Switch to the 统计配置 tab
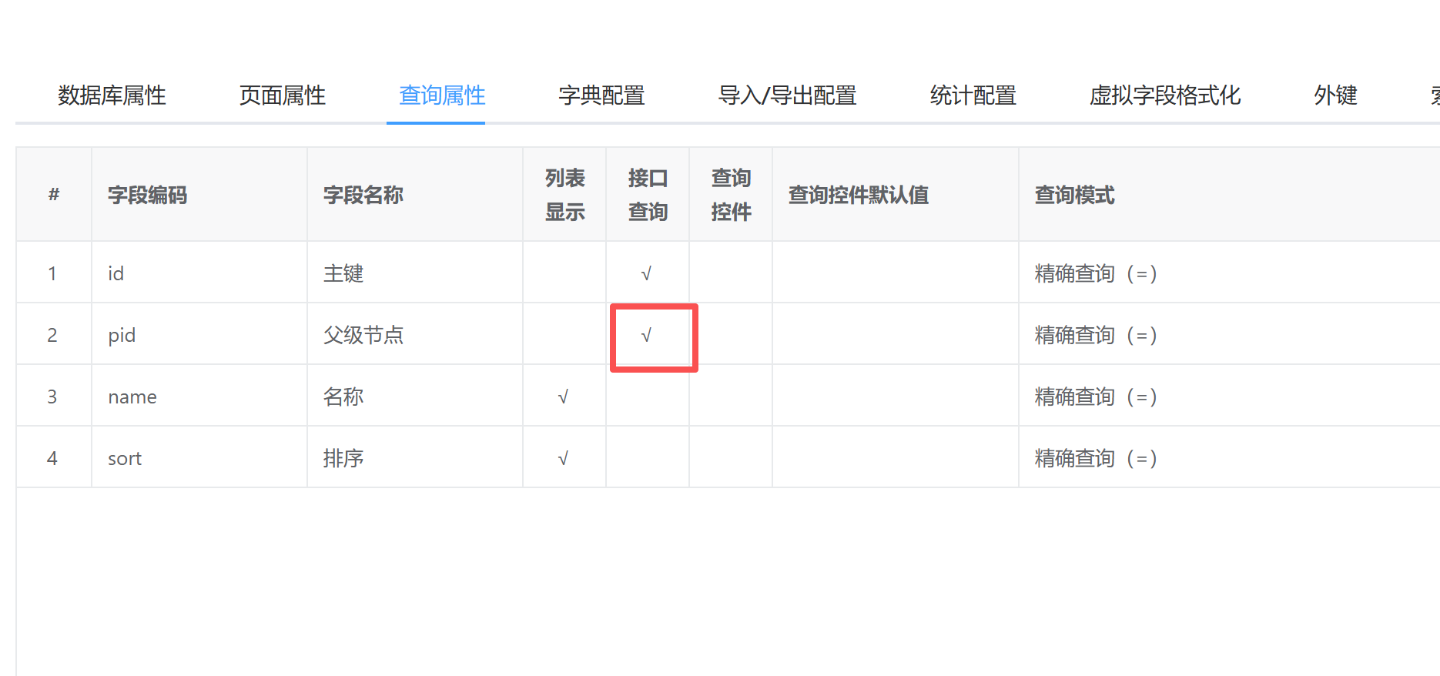Viewport: 1440px width, 676px height. click(973, 95)
